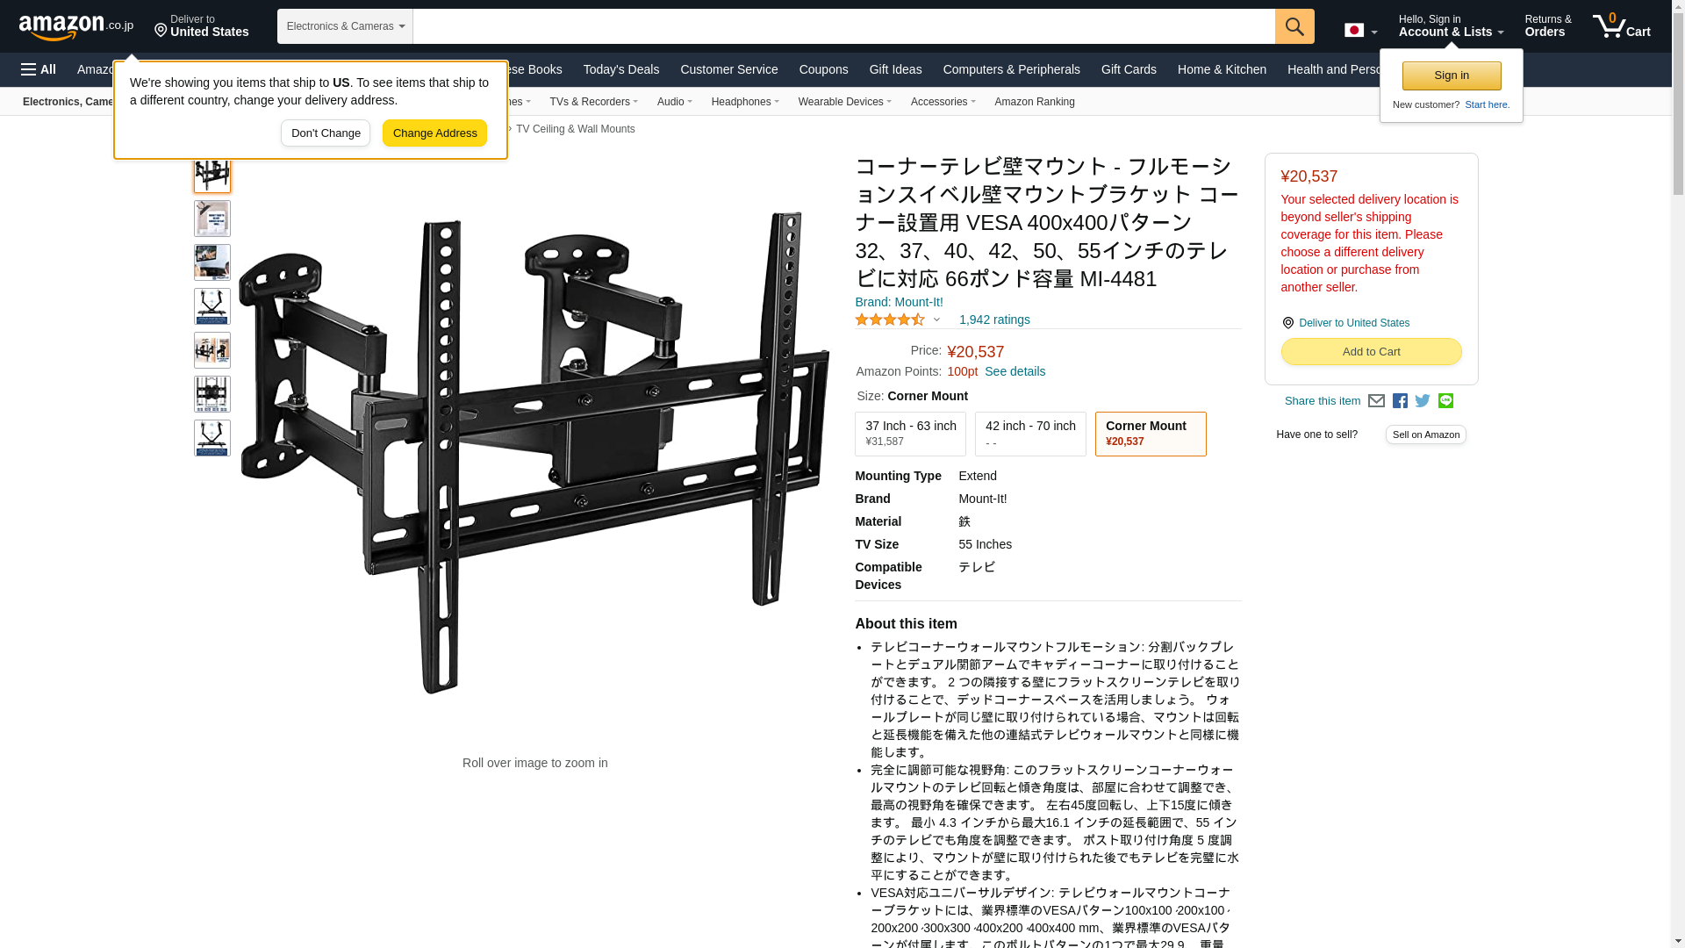Open the language flag dropdown

[1360, 30]
